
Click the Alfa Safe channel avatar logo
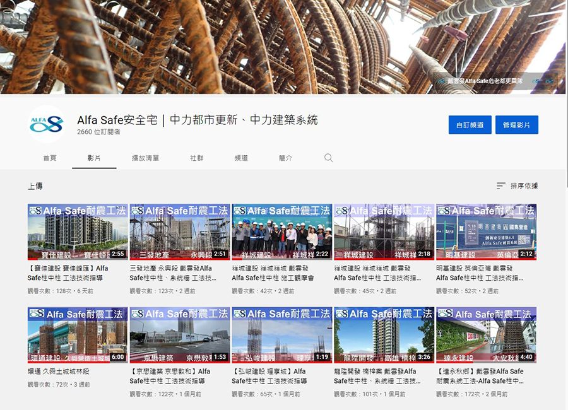pos(47,125)
